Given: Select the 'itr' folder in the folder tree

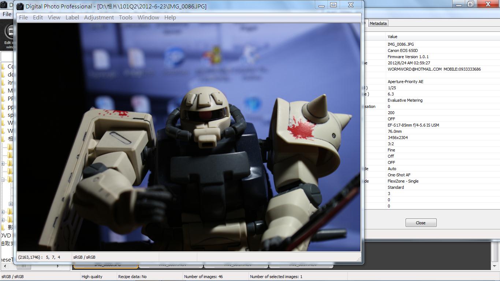Looking at the screenshot, I should click(7, 82).
